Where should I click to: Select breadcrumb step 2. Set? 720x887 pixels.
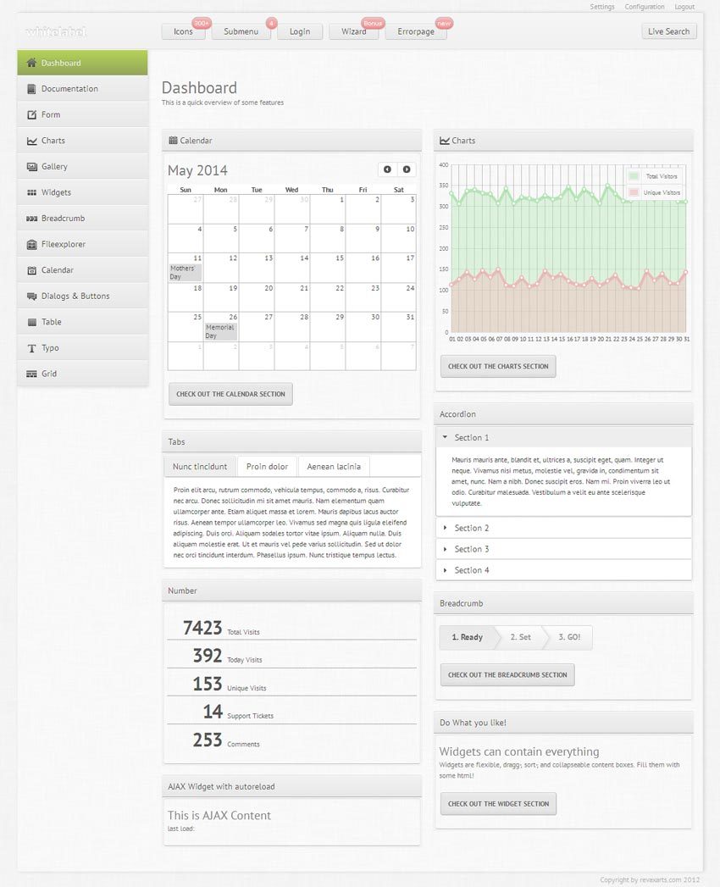pos(520,637)
